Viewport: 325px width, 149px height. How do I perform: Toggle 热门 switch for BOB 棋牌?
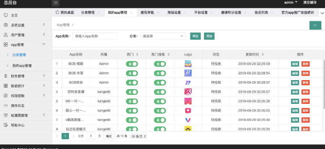tap(132, 64)
